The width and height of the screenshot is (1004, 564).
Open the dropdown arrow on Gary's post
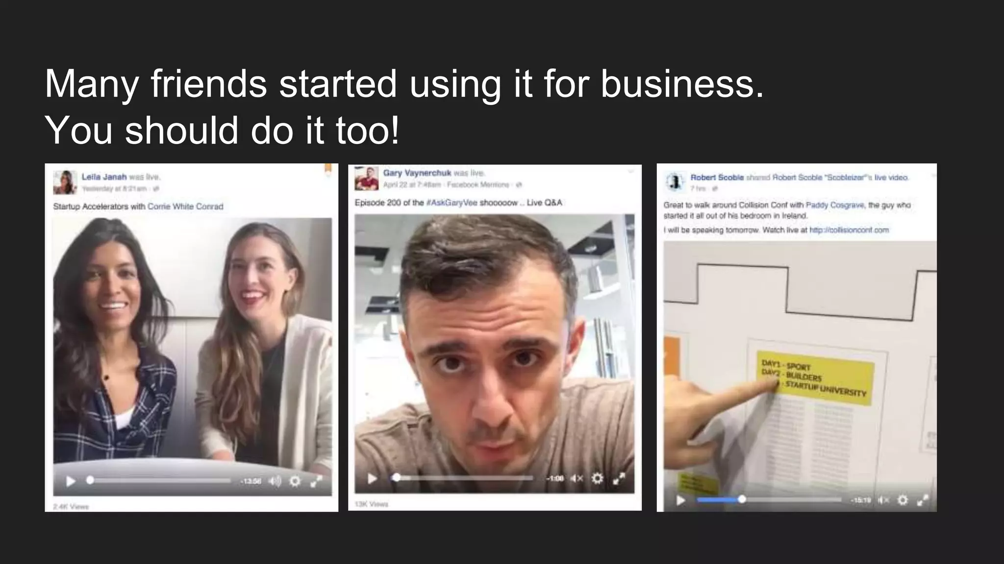[x=631, y=171]
